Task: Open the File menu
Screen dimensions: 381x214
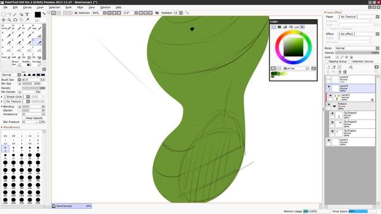Action: pos(5,8)
